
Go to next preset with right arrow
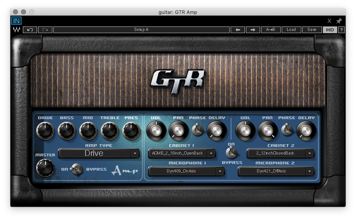[x=253, y=30]
